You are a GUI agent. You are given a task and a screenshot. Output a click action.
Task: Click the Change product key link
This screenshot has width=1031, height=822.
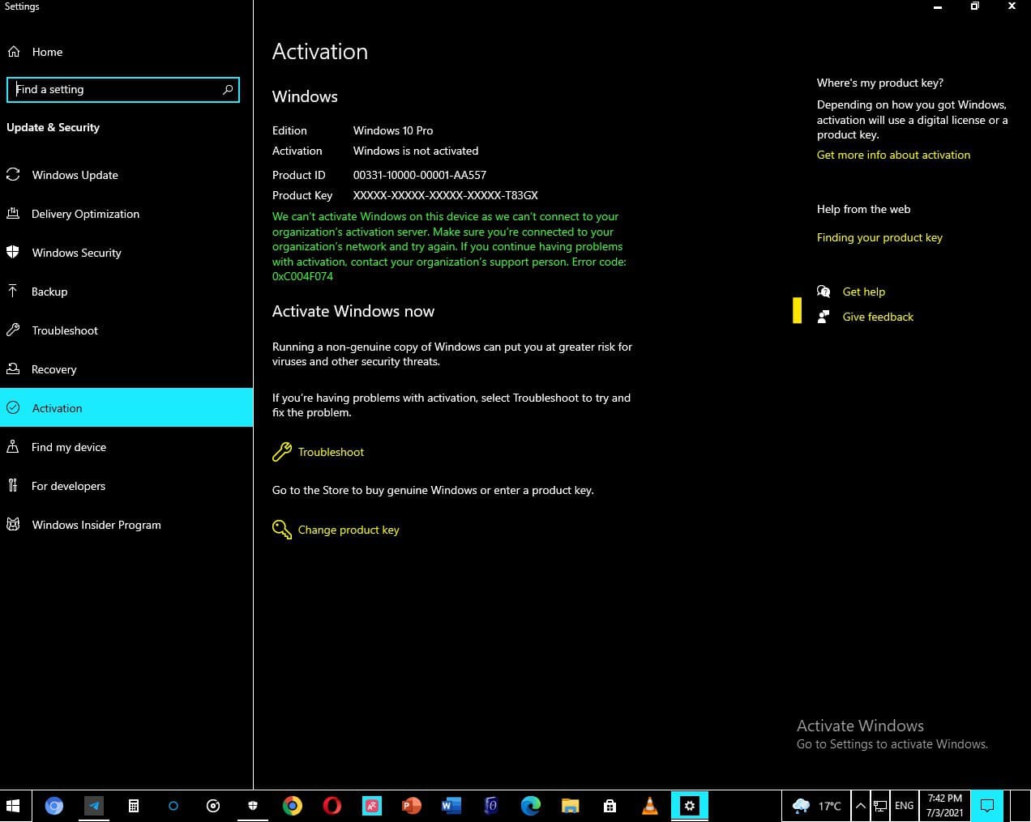349,530
